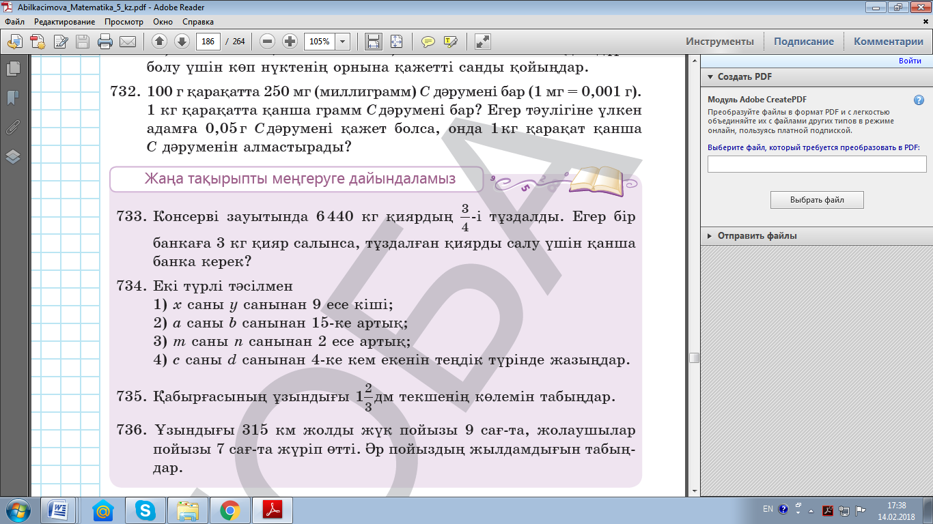
Task: Click the save file floppy icon
Action: click(x=83, y=42)
